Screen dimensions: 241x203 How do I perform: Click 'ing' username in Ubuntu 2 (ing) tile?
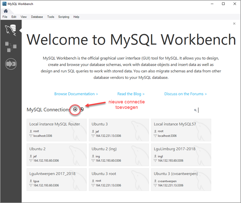click(x=97, y=156)
